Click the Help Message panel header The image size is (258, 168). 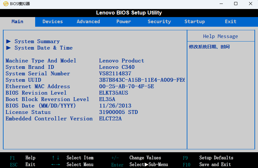point(221,36)
